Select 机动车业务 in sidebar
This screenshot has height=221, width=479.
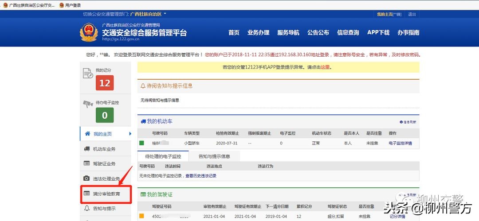pyautogui.click(x=106, y=149)
